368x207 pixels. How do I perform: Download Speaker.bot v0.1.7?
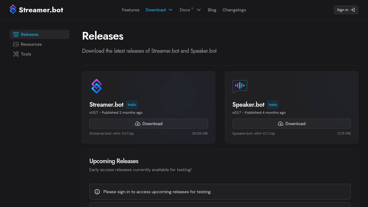coord(291,124)
